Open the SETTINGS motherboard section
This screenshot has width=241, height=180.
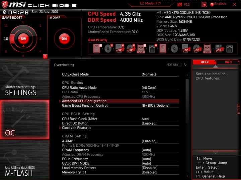tap(24, 79)
